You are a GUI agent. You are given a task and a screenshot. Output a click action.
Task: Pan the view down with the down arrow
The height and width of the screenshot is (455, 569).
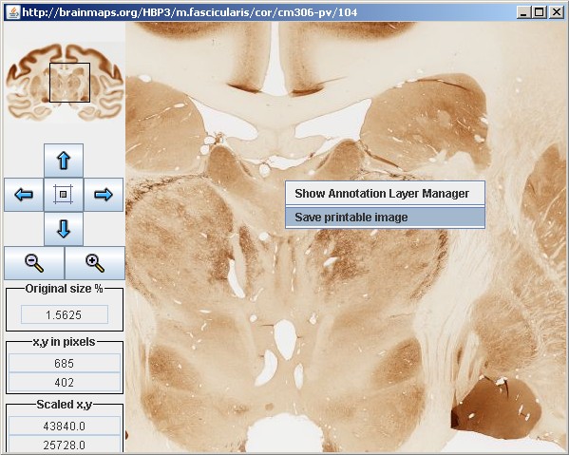[x=64, y=229]
